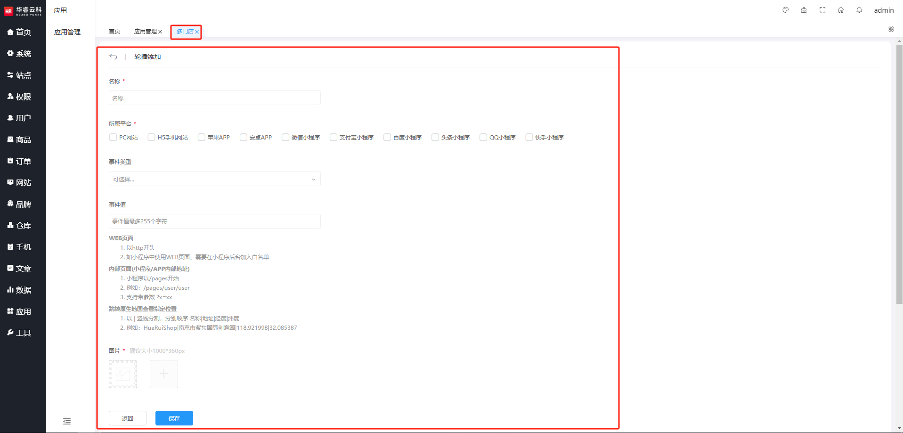Open the 订单 sidebar menu
Image resolution: width=903 pixels, height=433 pixels.
tap(23, 161)
